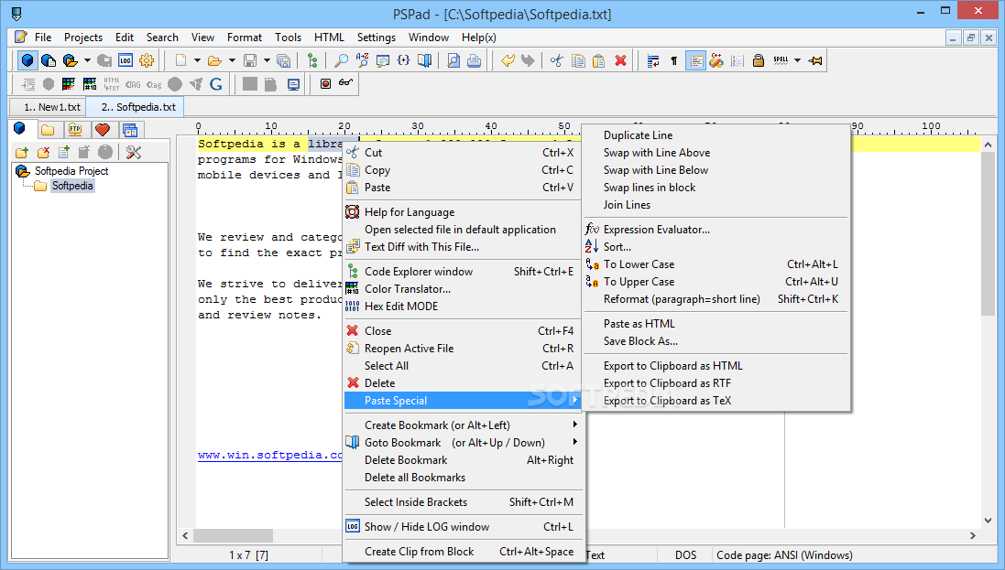This screenshot has width=1005, height=570.
Task: Toggle the padlock file lock button
Action: pyautogui.click(x=759, y=60)
